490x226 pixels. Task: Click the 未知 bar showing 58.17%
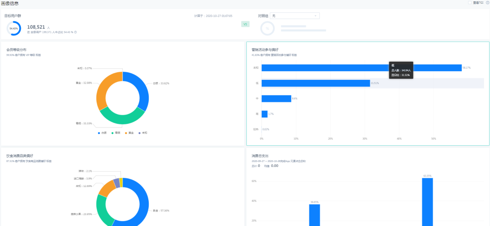coord(362,68)
